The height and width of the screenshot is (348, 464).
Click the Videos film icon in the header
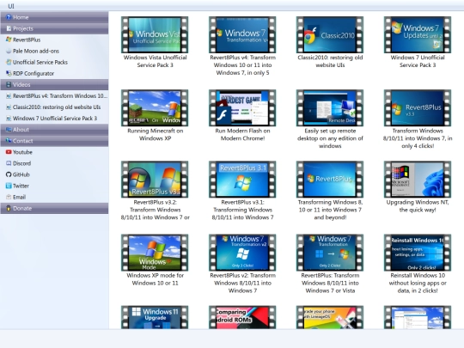click(x=9, y=84)
